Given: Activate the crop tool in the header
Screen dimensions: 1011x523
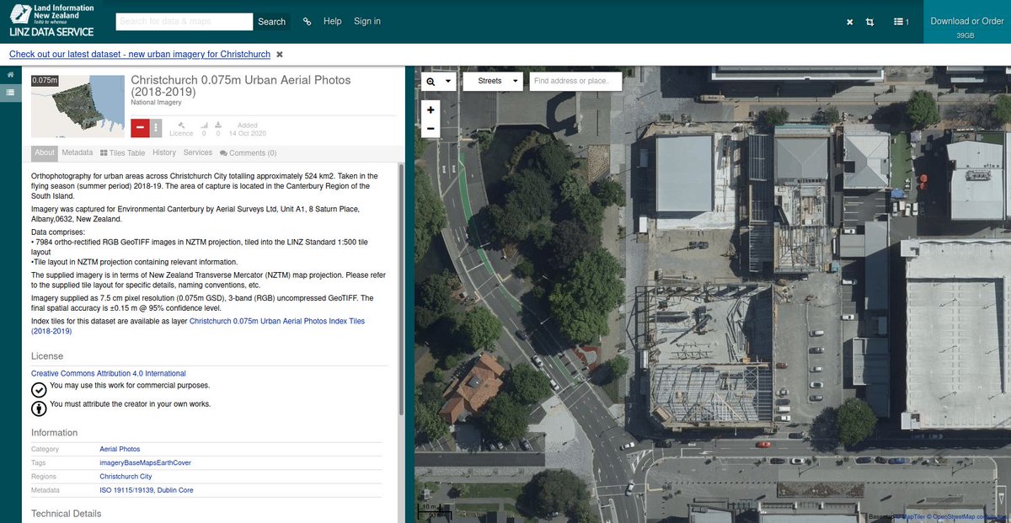Looking at the screenshot, I should pyautogui.click(x=869, y=22).
